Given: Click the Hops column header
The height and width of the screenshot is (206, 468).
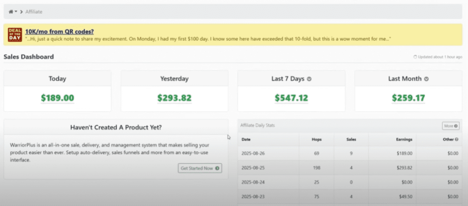Looking at the screenshot, I should pos(316,139).
